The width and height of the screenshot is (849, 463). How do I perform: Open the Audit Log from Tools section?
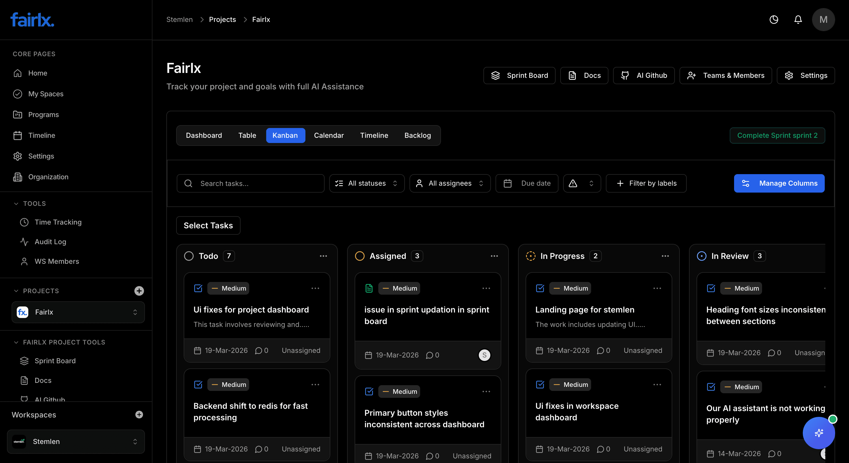[x=50, y=242]
